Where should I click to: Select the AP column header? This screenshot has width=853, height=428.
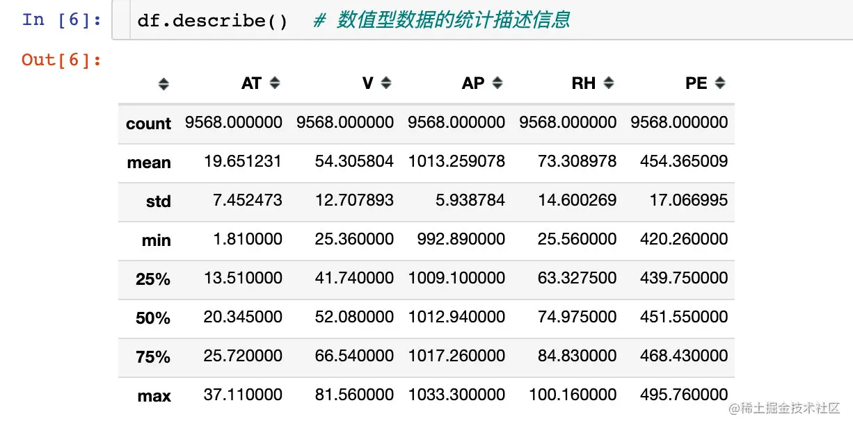pos(473,83)
